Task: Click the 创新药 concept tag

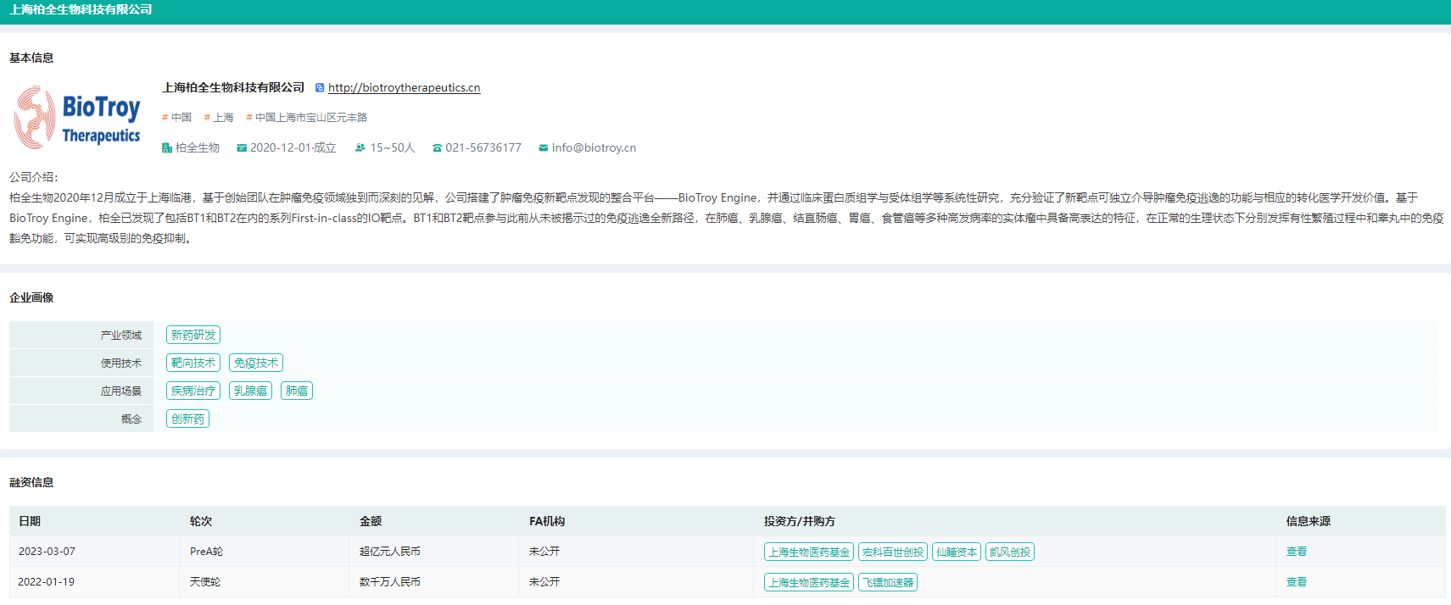Action: click(187, 419)
